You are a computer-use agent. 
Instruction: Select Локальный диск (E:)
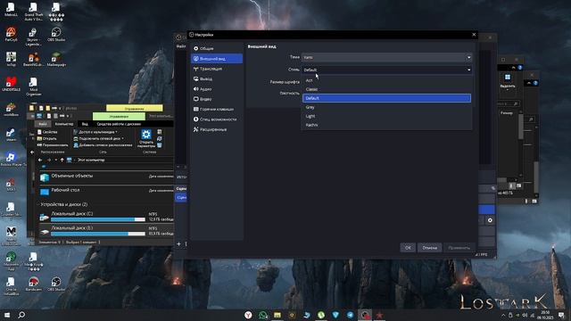(93, 231)
